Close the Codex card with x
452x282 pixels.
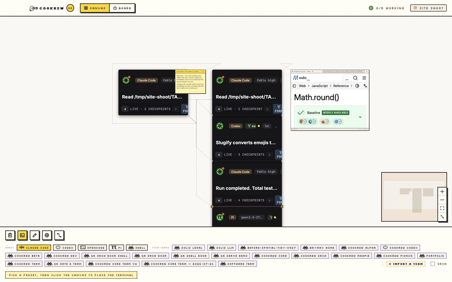276,127
